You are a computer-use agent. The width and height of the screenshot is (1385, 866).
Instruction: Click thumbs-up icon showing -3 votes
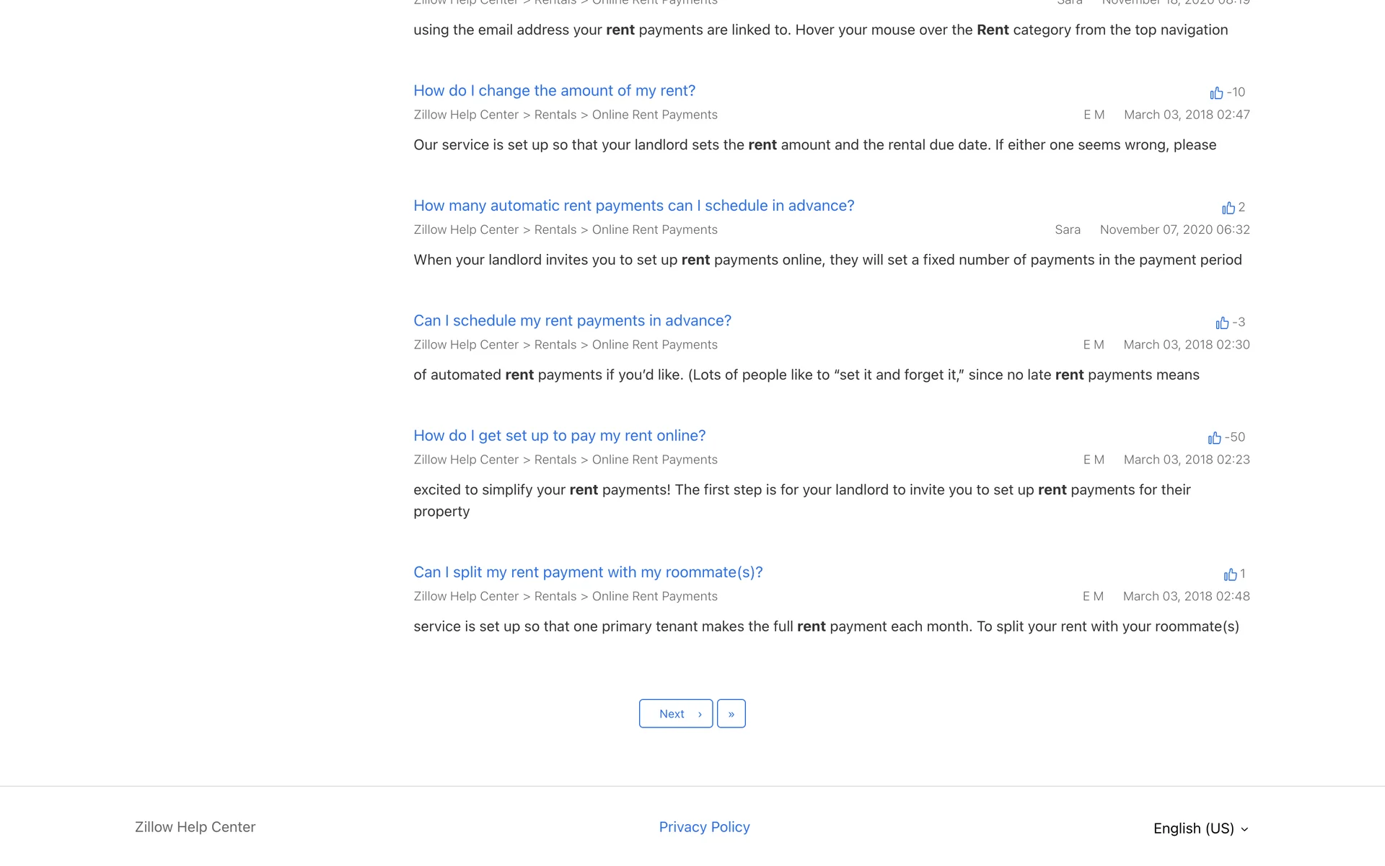[x=1222, y=323]
